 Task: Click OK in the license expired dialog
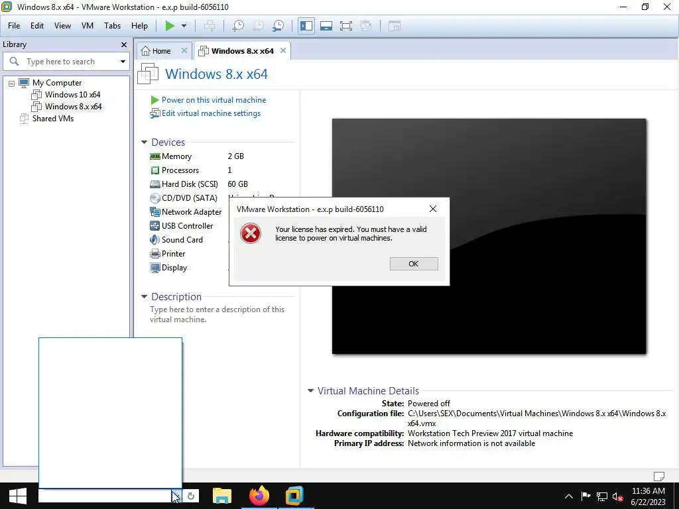pyautogui.click(x=414, y=264)
